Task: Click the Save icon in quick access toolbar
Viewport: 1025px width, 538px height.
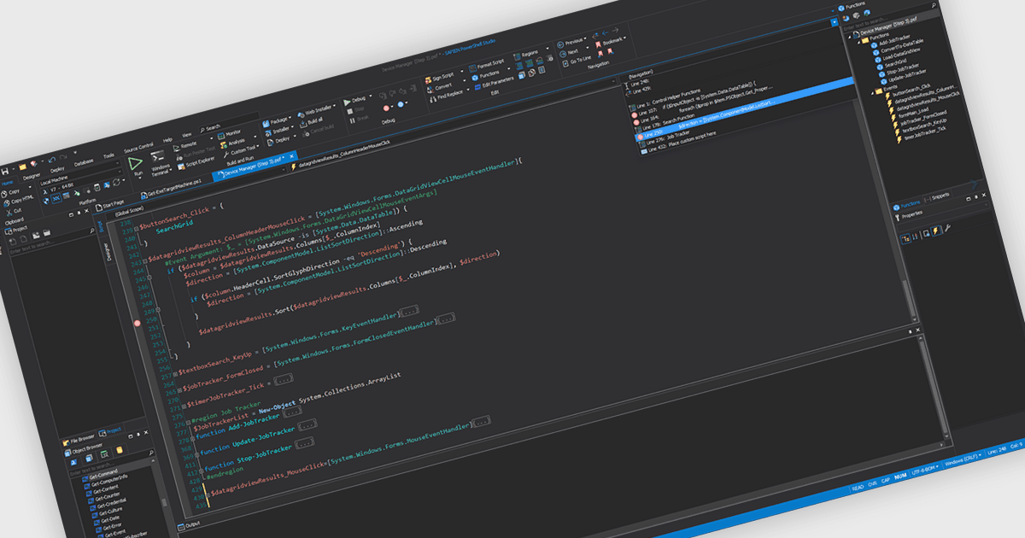Action: [x=5, y=171]
